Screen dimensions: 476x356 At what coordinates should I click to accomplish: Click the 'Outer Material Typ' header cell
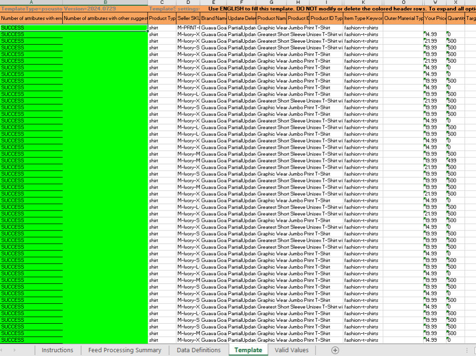click(x=403, y=18)
